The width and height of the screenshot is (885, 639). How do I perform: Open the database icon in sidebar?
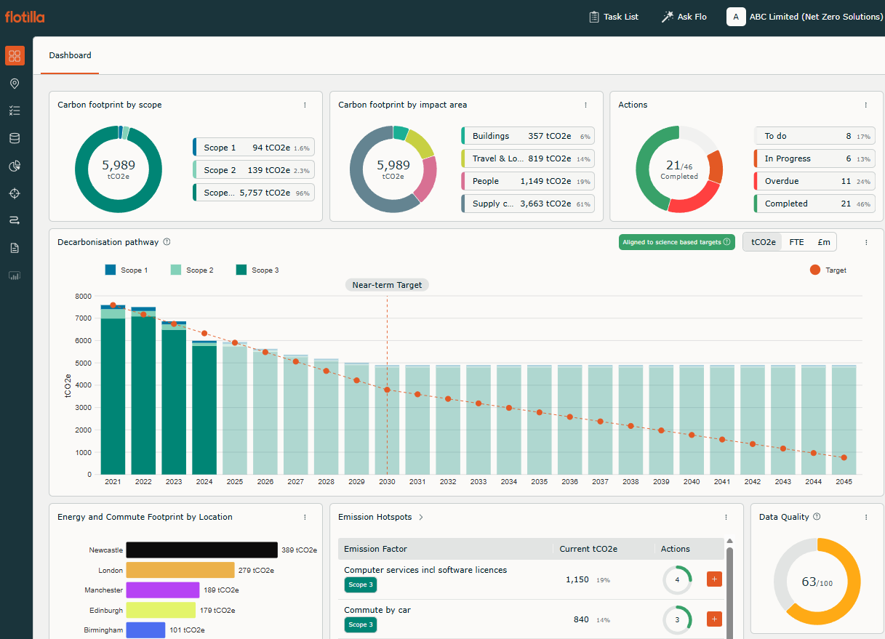[15, 139]
